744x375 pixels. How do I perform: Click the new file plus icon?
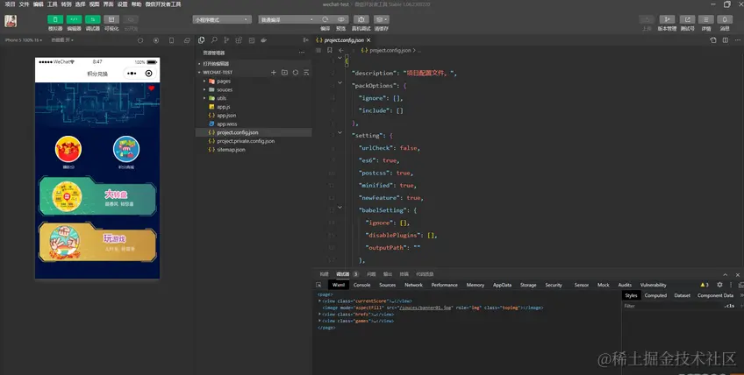[274, 73]
